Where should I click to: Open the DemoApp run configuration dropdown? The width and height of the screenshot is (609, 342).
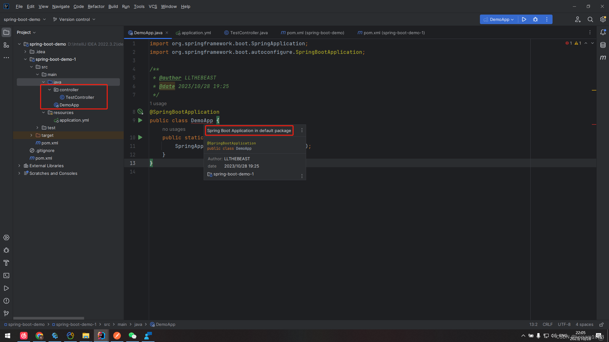[x=499, y=19]
